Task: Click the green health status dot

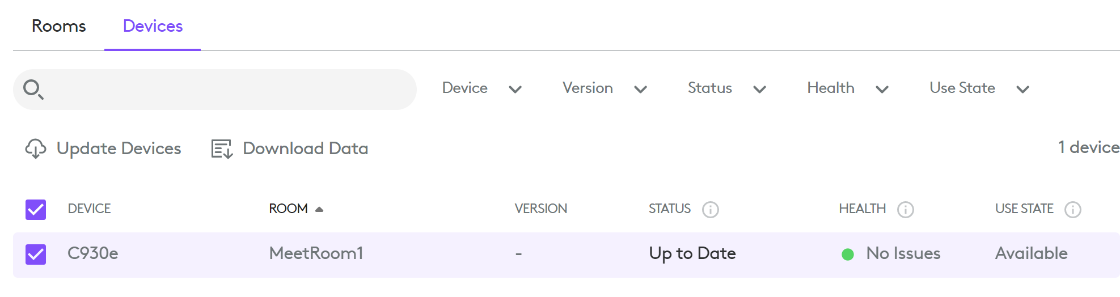Action: 848,254
